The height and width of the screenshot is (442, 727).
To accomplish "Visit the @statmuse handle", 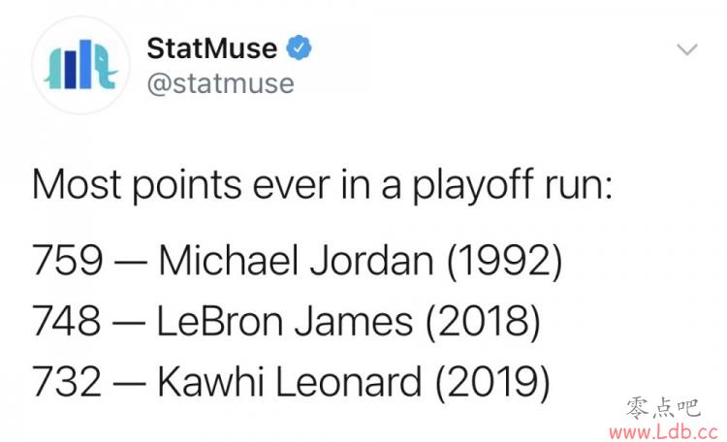I will point(221,84).
